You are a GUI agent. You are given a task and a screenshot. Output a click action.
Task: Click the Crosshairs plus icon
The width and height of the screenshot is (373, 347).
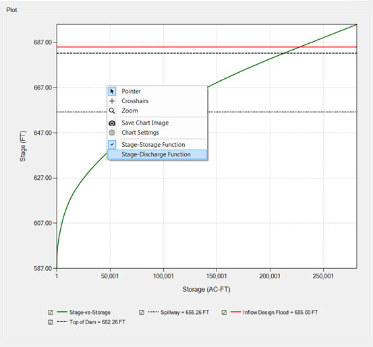[112, 101]
